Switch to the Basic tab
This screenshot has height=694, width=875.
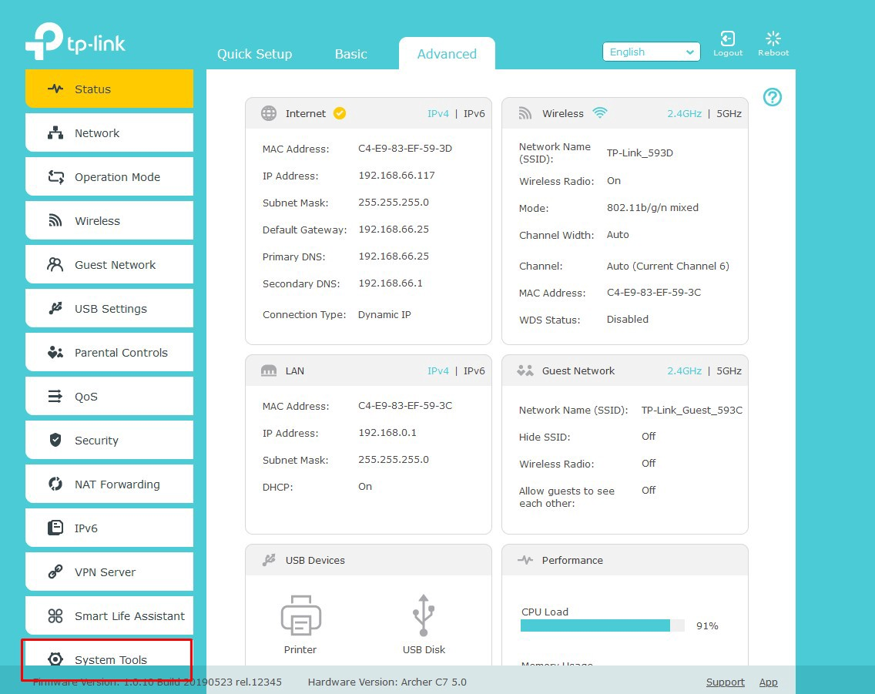350,54
